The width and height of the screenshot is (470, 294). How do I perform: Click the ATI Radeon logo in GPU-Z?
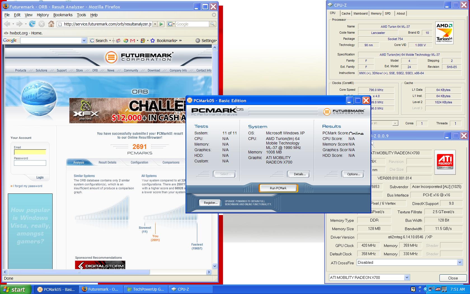[445, 162]
